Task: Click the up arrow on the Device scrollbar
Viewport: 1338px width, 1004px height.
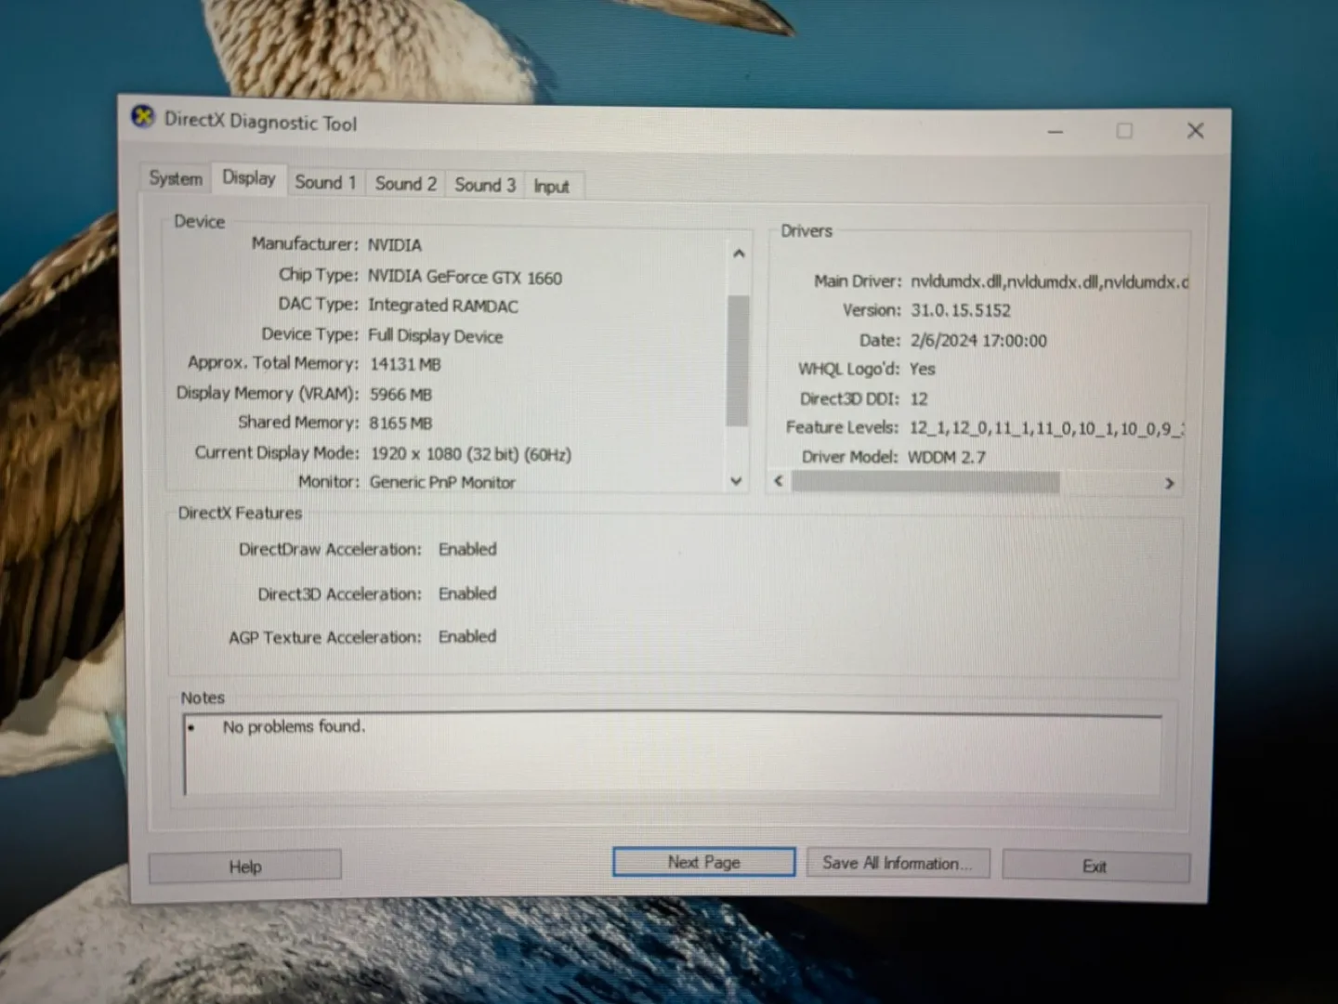Action: pos(739,253)
